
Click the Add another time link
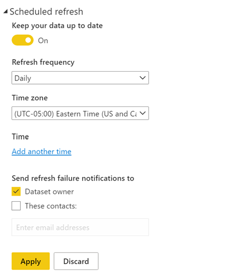click(42, 151)
